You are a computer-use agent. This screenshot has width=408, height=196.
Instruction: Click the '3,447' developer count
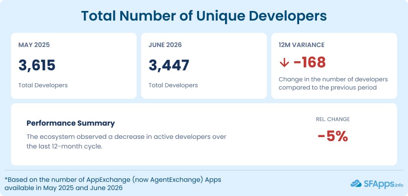169,65
